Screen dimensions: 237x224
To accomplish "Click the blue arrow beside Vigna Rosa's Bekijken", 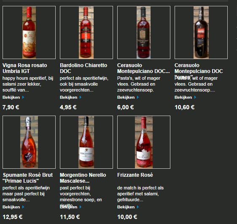I will pos(23,97).
